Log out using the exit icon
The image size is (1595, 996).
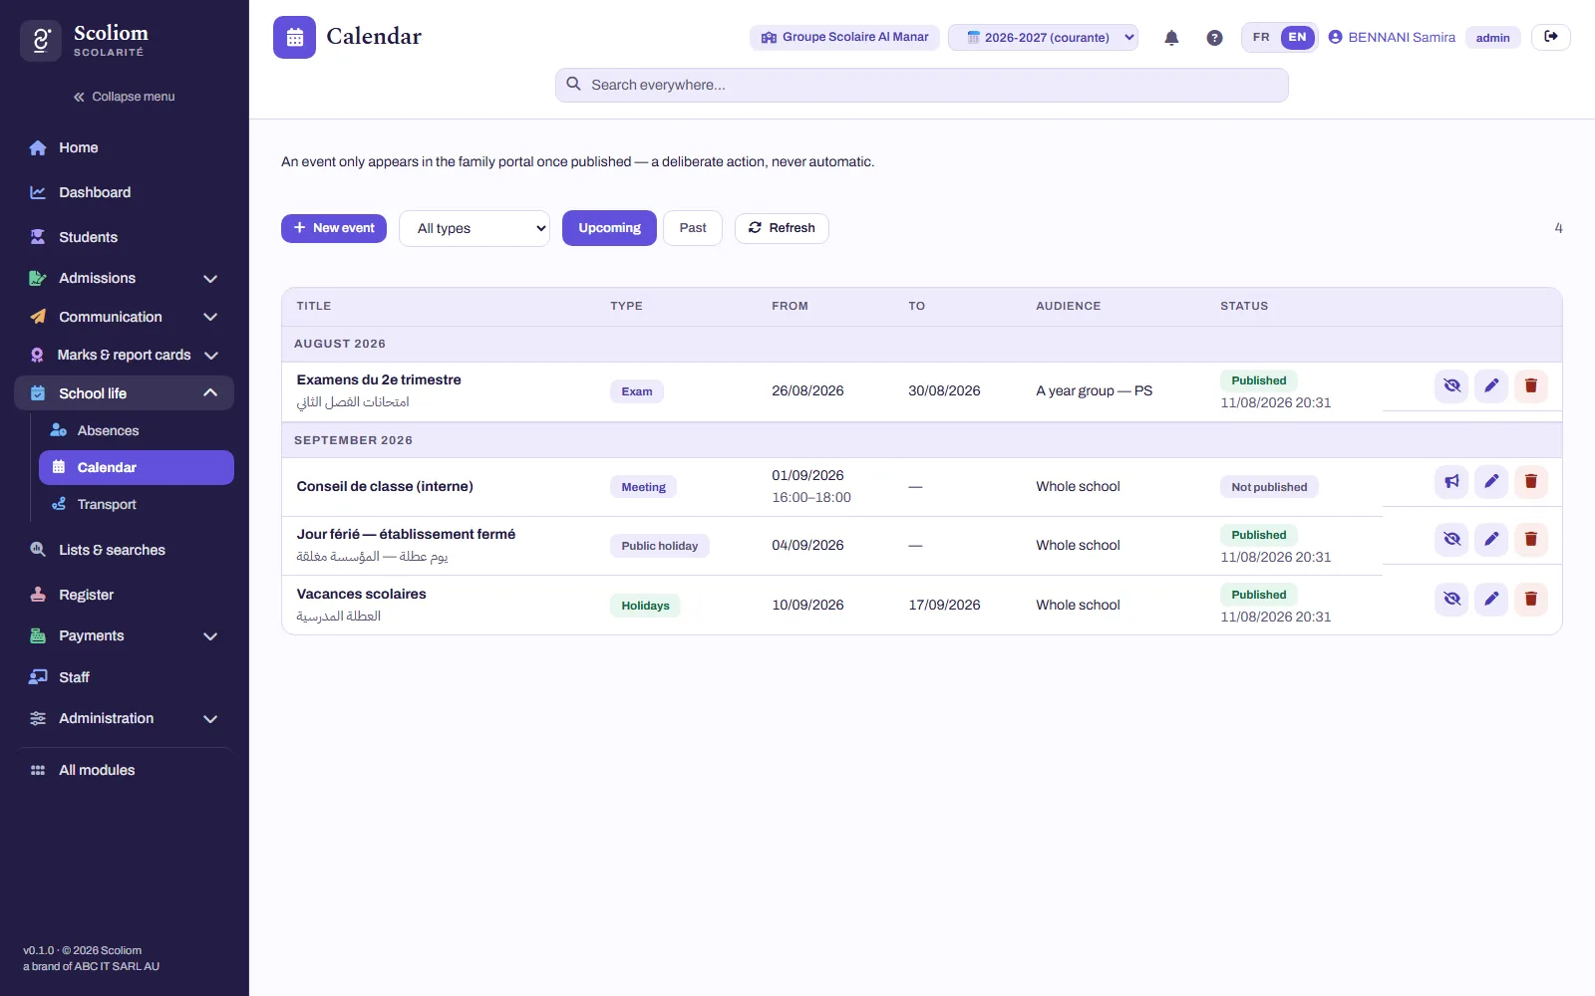[1551, 37]
